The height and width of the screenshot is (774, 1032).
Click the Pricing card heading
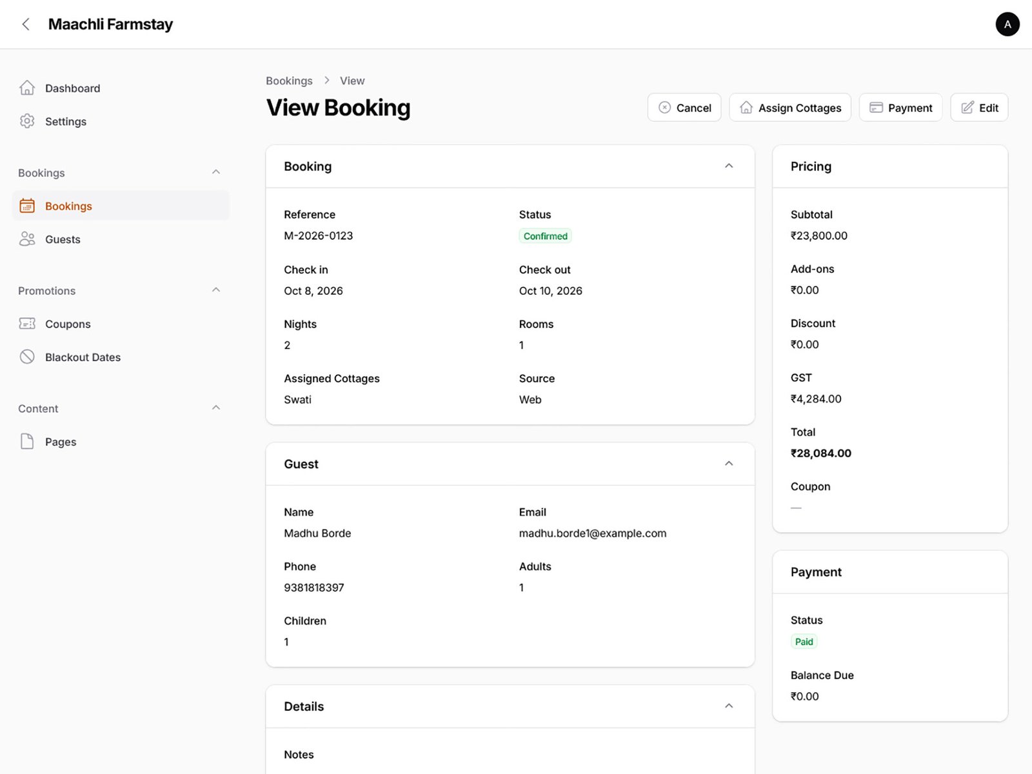click(811, 166)
